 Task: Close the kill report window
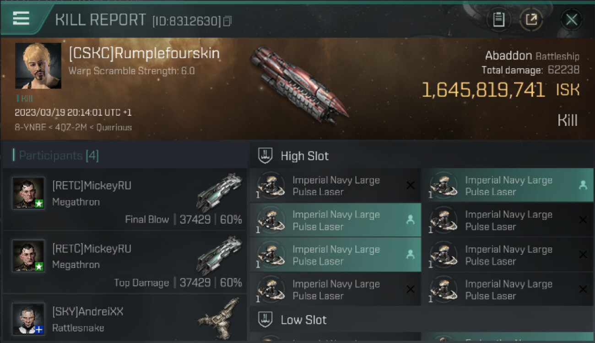571,20
